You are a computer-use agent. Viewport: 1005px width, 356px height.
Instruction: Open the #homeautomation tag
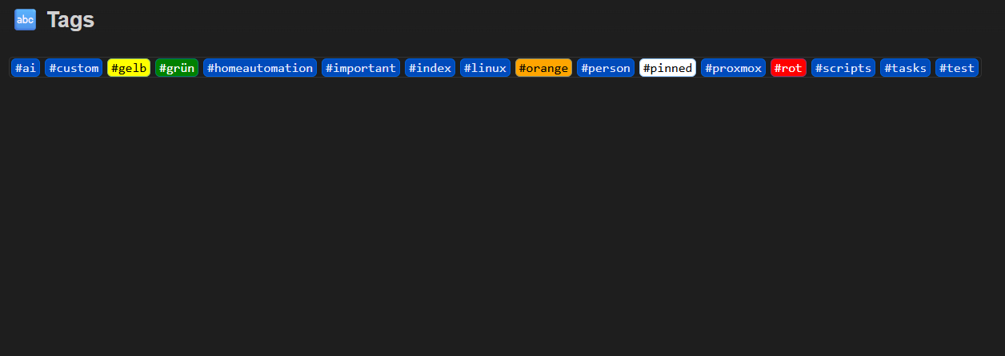coord(260,68)
